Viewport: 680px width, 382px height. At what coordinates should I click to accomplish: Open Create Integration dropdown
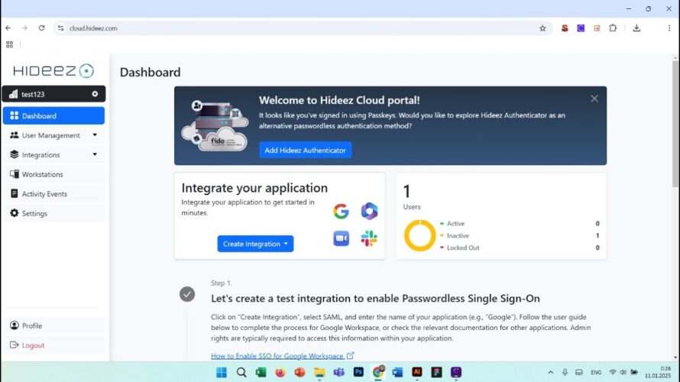tap(255, 244)
